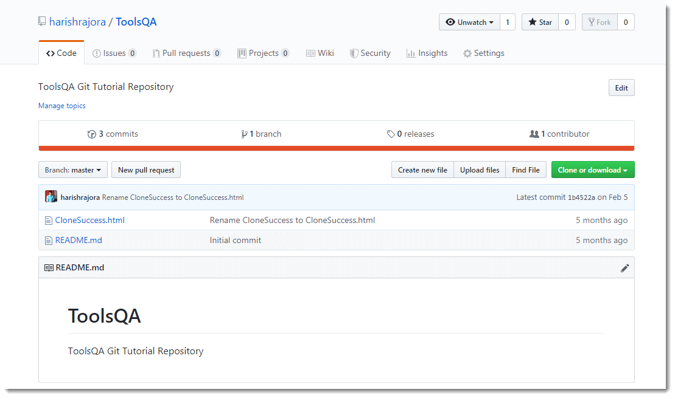Click the branch icon beside 1 branch
The width and height of the screenshot is (675, 398).
tap(244, 134)
